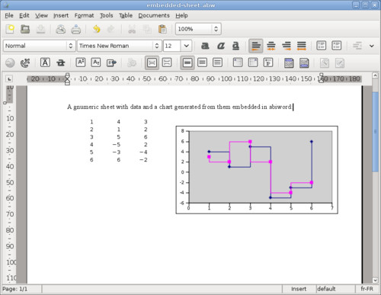Click the scroll down arrow
Viewport: 381px width, 295px height.
pos(375,281)
